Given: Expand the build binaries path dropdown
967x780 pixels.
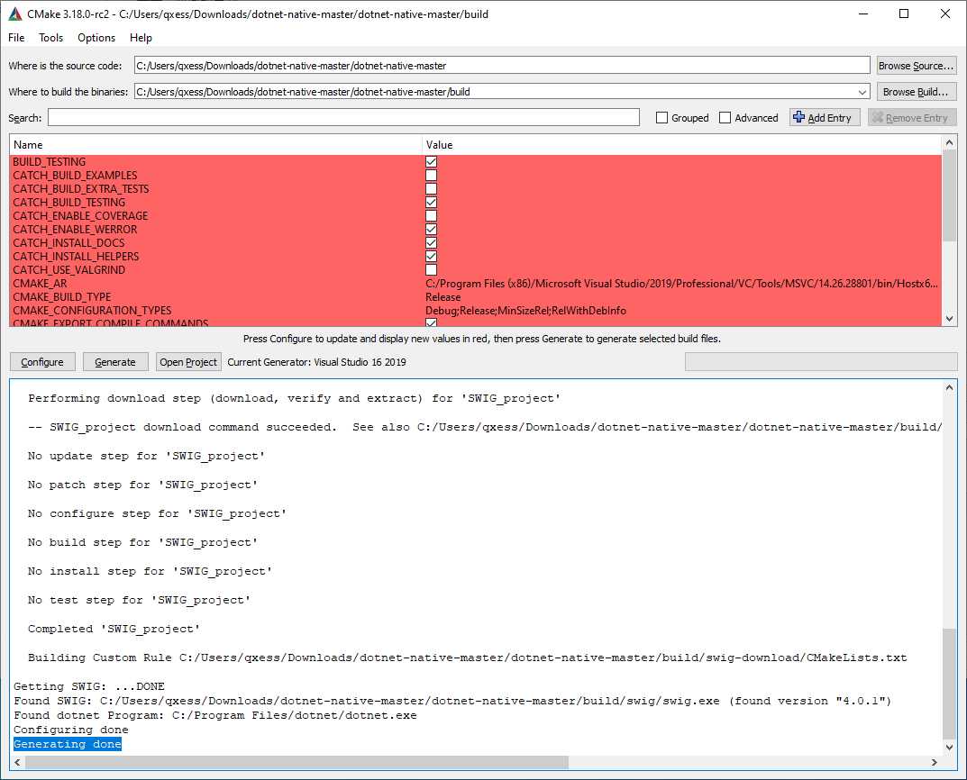Looking at the screenshot, I should 862,92.
